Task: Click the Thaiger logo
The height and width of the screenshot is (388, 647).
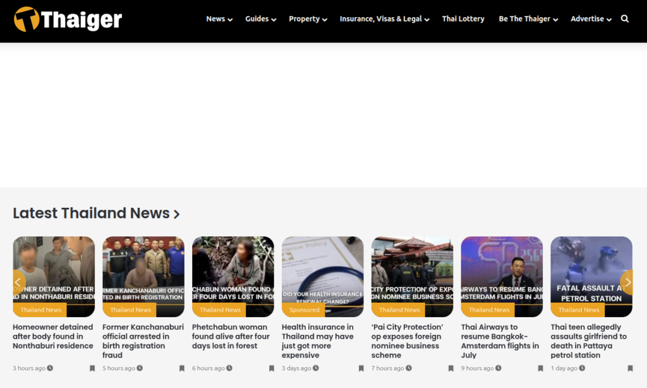Action: [68, 20]
